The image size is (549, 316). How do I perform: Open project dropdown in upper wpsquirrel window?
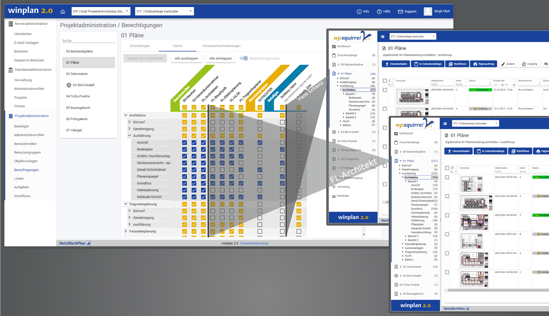[413, 37]
